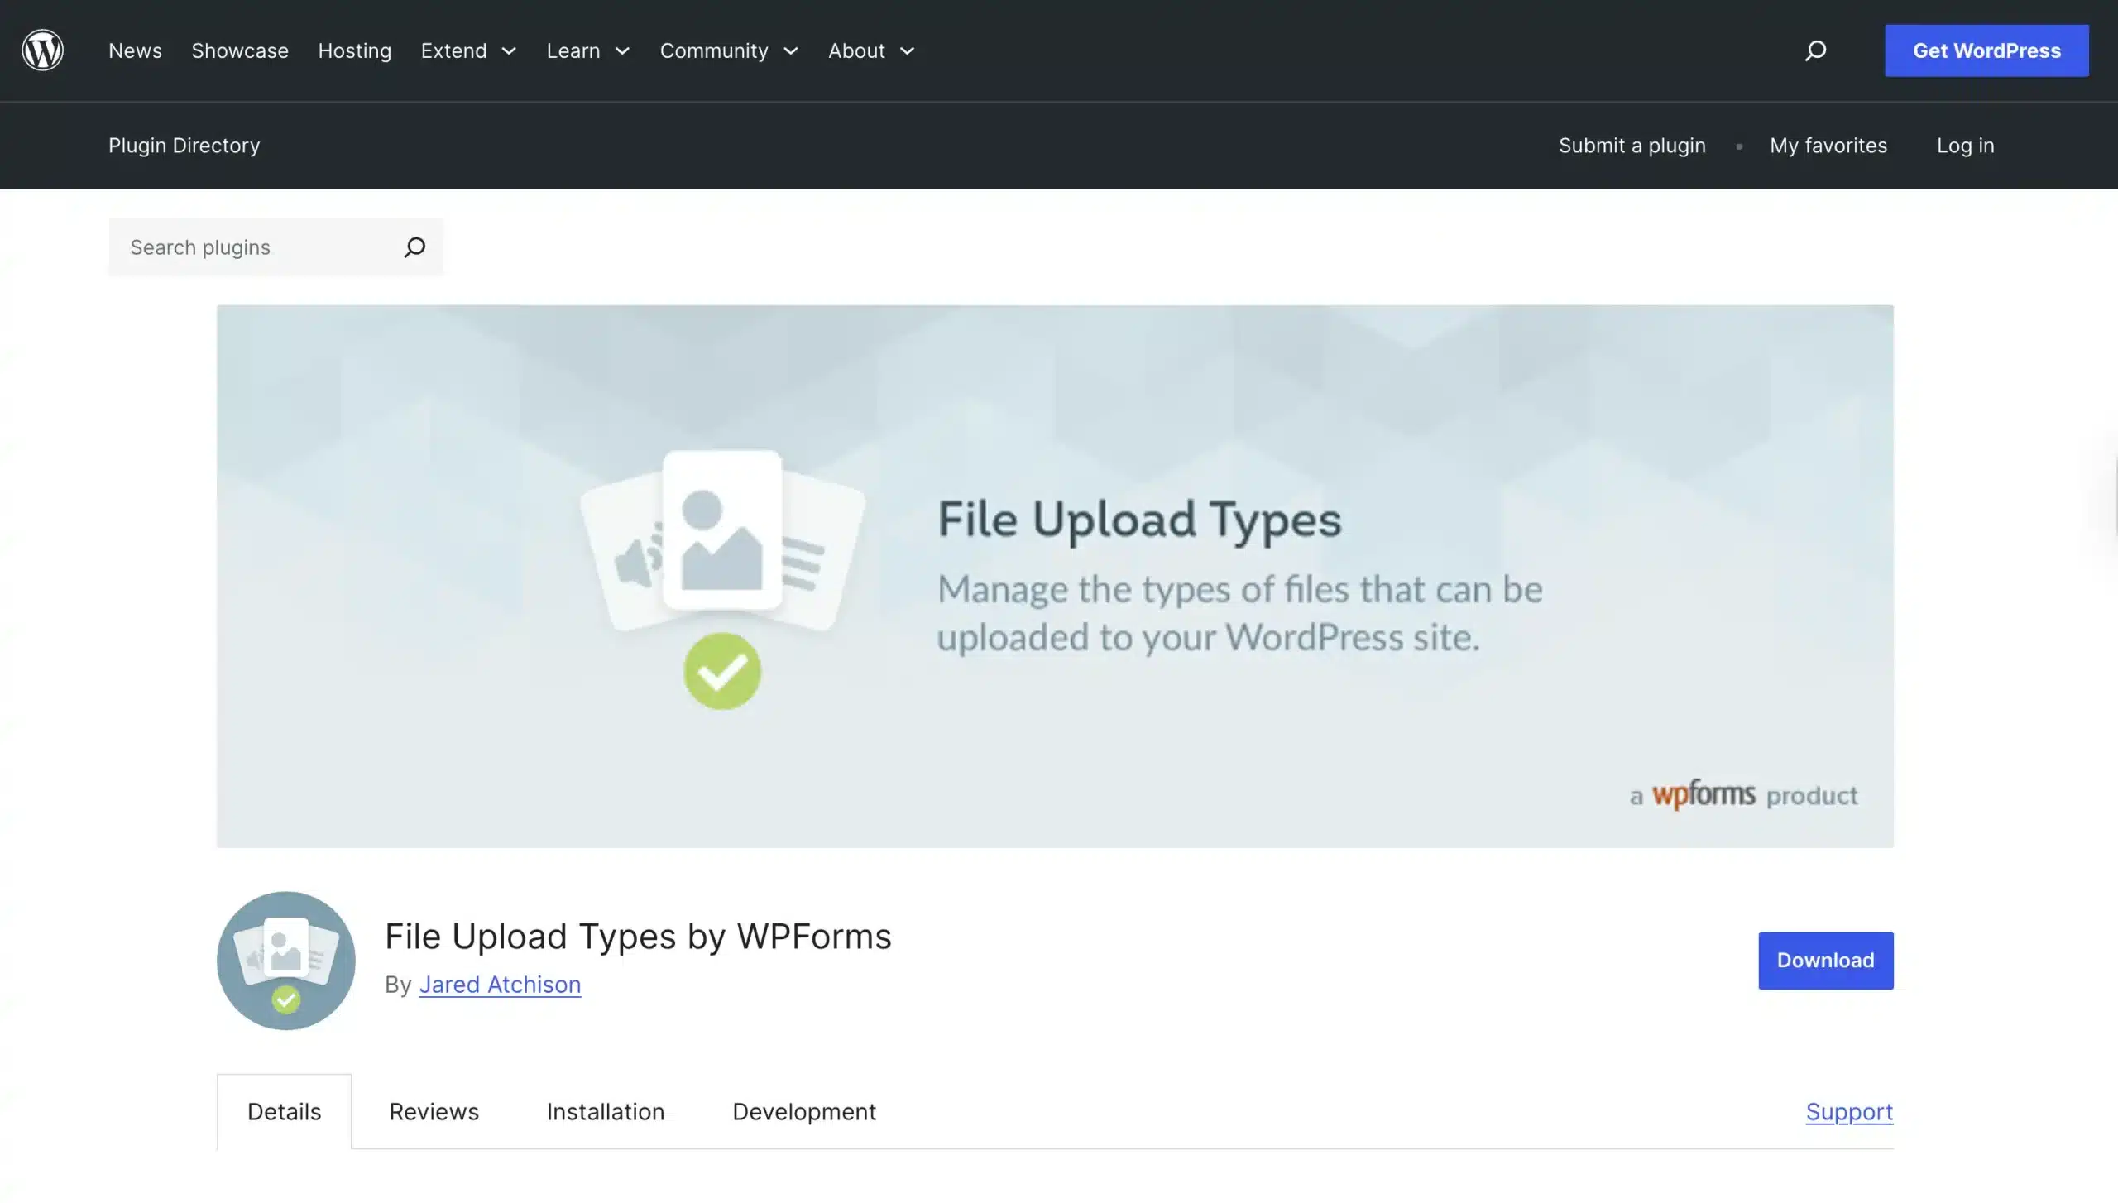The height and width of the screenshot is (1203, 2118).
Task: Open the News menu item
Action: click(x=135, y=50)
